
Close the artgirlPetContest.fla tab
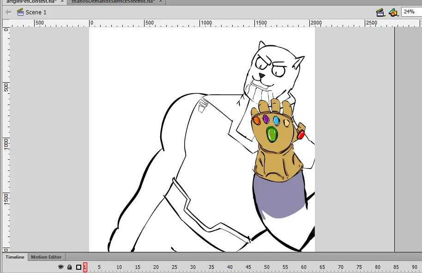[62, 1]
